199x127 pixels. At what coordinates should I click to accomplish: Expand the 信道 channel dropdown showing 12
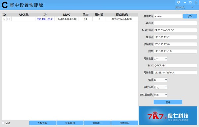(161, 80)
